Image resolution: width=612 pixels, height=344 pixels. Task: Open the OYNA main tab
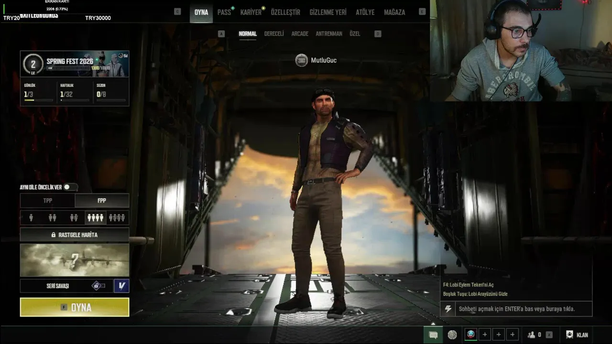pyautogui.click(x=201, y=12)
